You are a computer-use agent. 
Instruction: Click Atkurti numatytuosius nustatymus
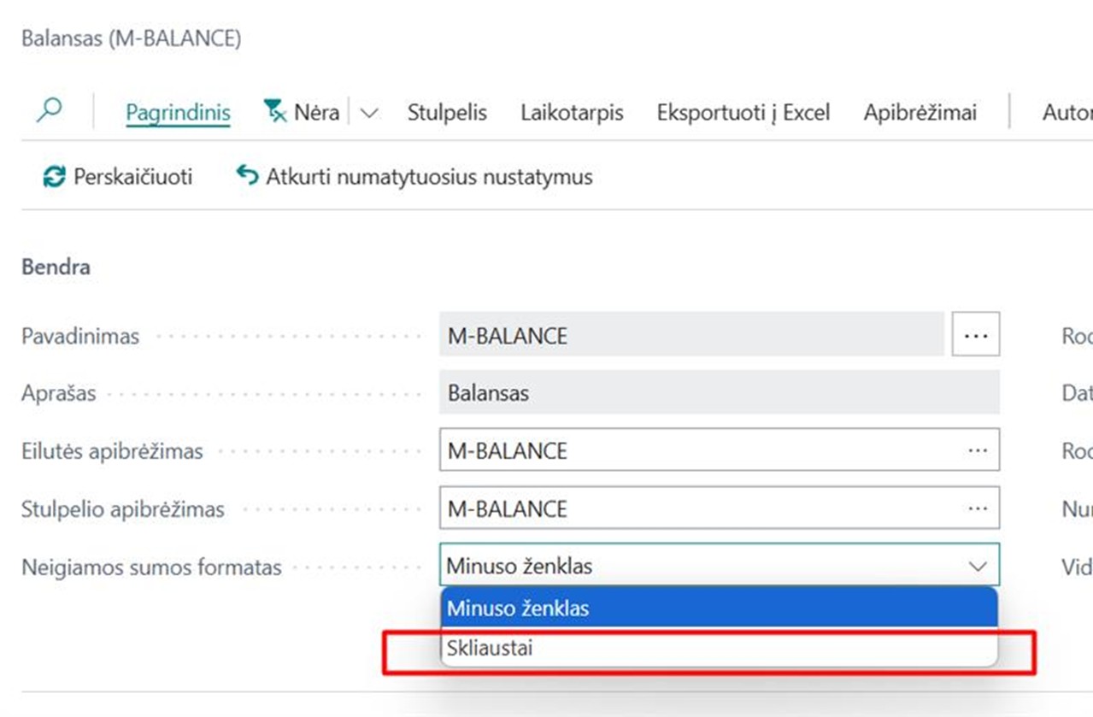414,177
